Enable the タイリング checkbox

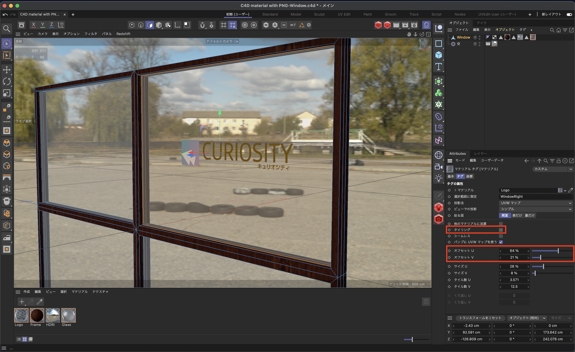point(501,230)
